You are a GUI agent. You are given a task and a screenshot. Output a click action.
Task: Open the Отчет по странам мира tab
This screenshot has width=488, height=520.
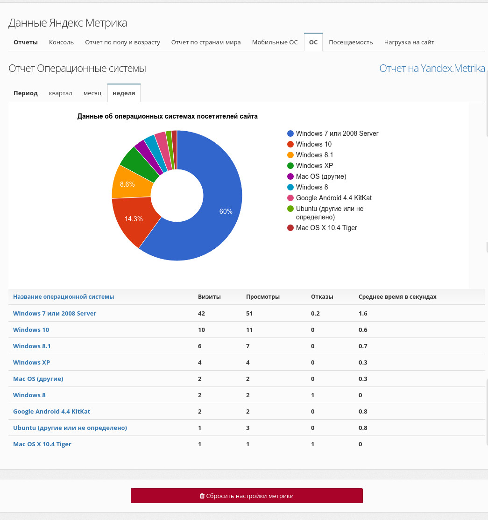click(206, 42)
